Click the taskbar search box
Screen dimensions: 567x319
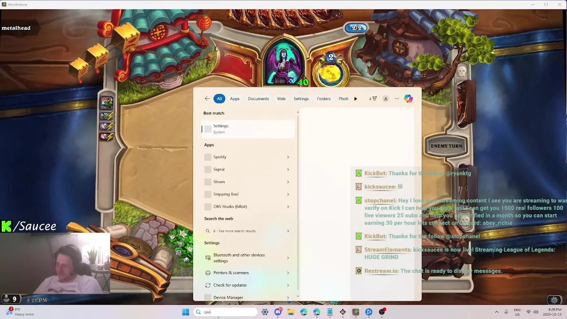click(x=225, y=312)
